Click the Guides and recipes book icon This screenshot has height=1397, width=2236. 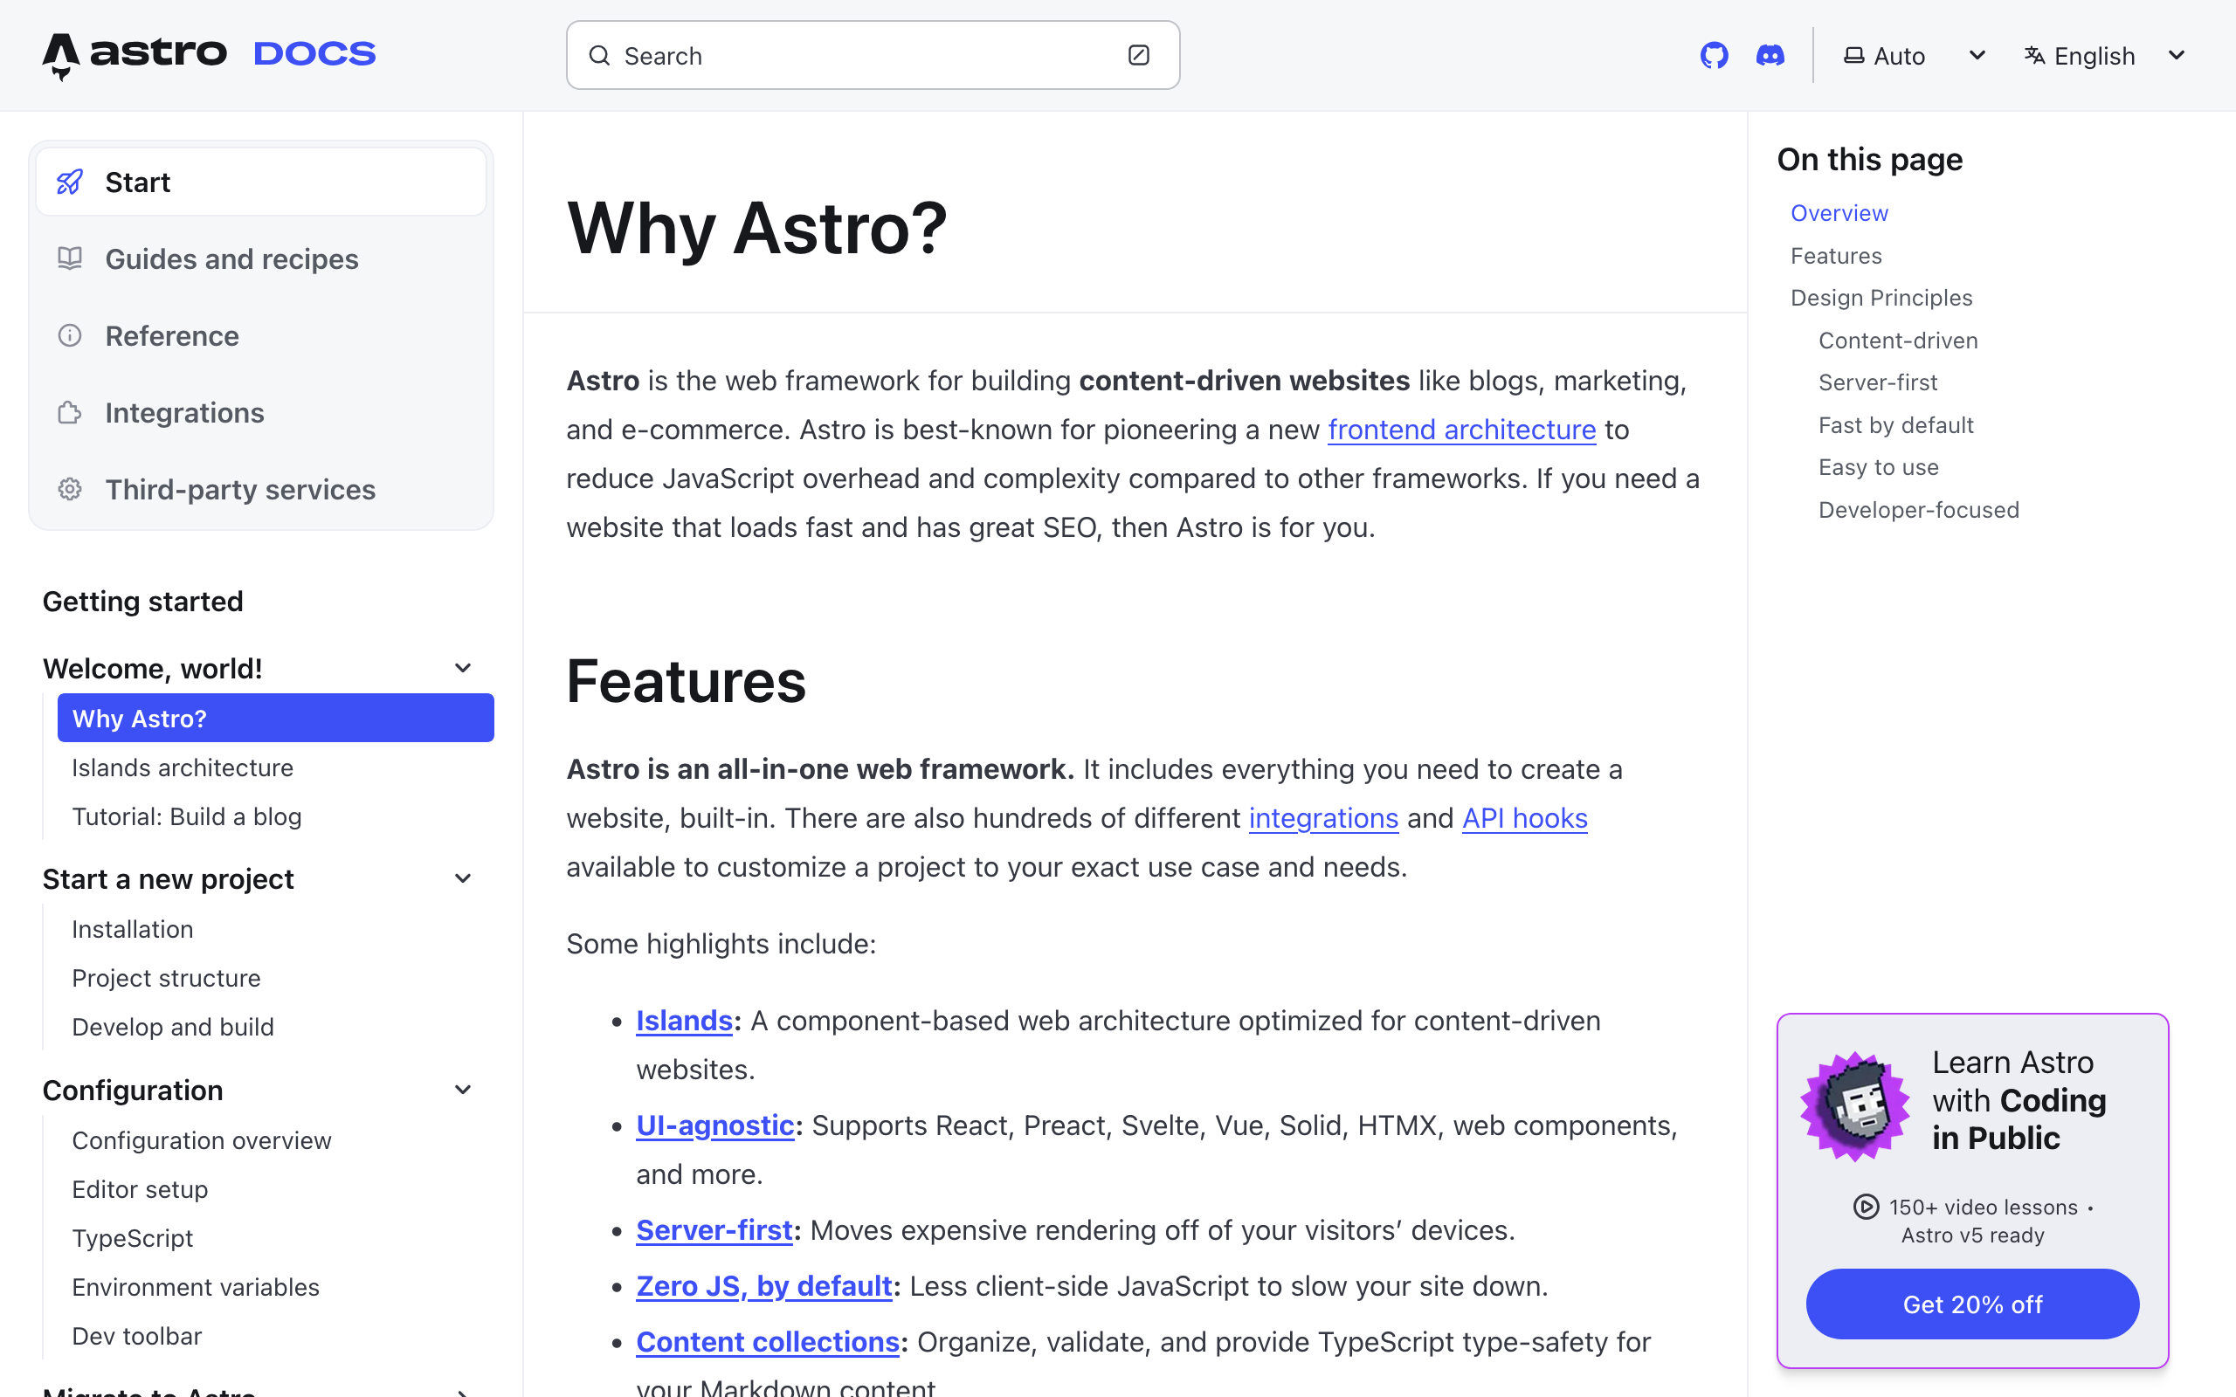click(x=70, y=258)
